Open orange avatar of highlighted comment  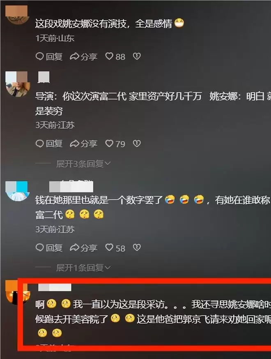click(18, 292)
